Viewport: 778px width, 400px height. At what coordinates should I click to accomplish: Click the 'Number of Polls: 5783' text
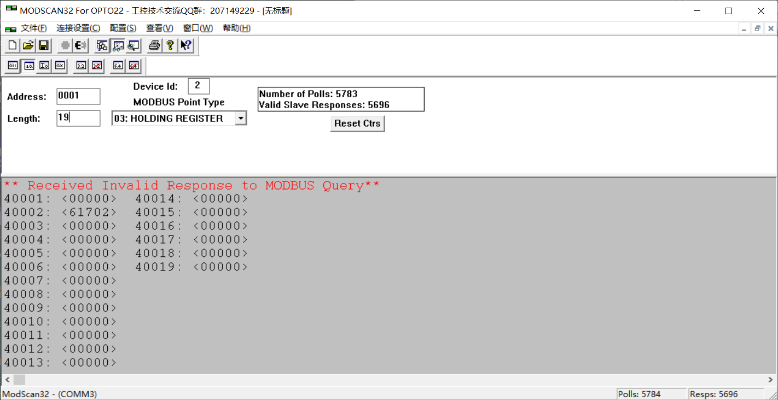(x=308, y=94)
